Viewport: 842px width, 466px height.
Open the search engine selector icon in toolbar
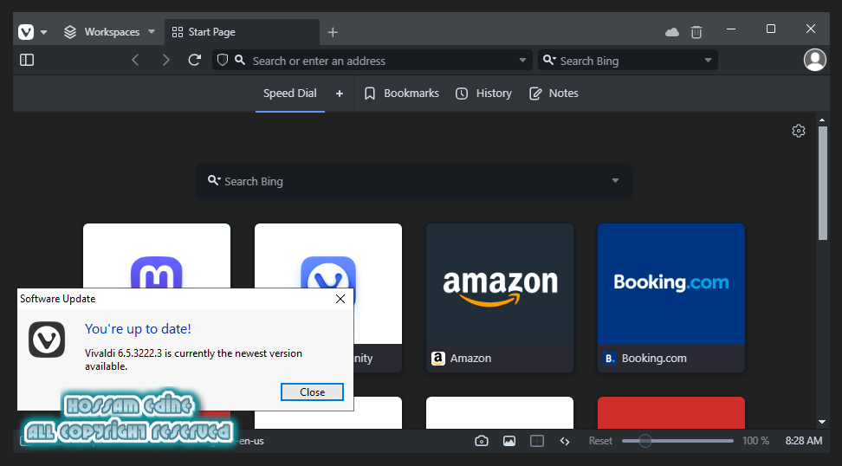coord(549,60)
